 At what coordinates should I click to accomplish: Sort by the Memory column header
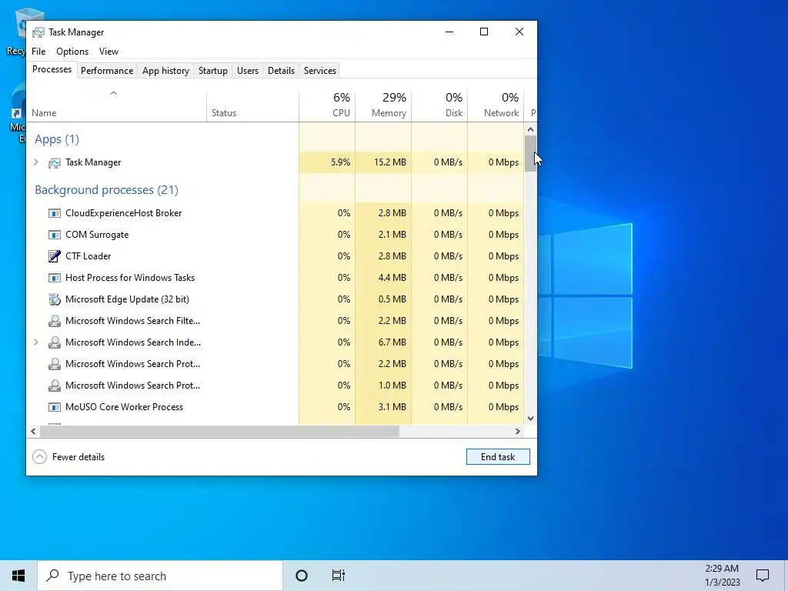click(x=383, y=105)
